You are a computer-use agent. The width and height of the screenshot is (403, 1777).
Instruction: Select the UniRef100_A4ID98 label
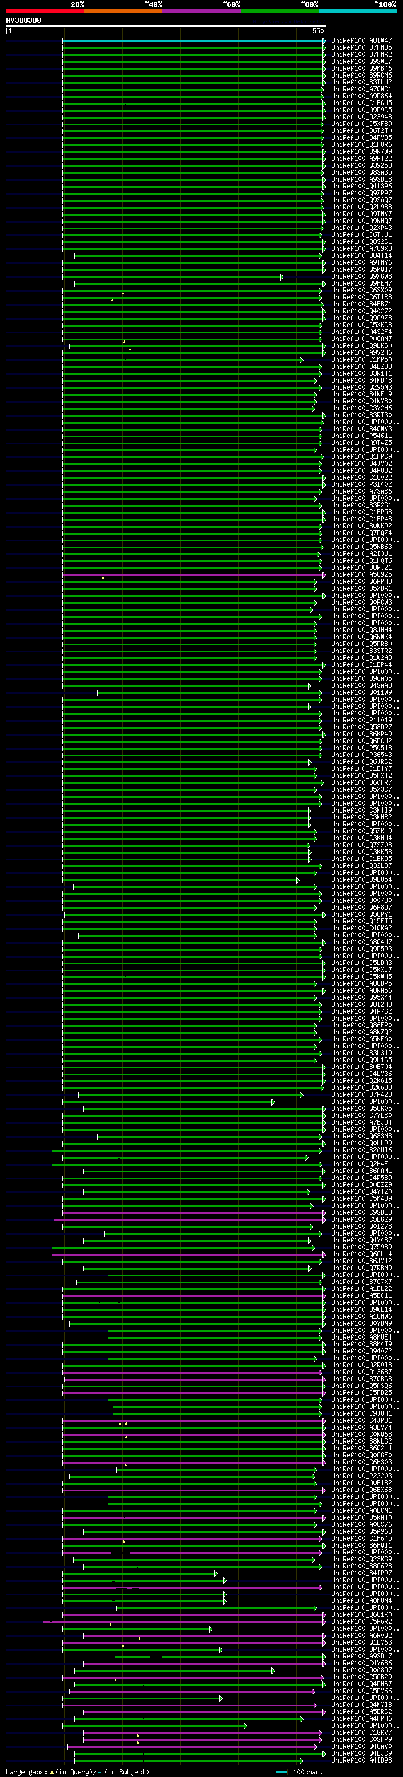click(x=361, y=1761)
